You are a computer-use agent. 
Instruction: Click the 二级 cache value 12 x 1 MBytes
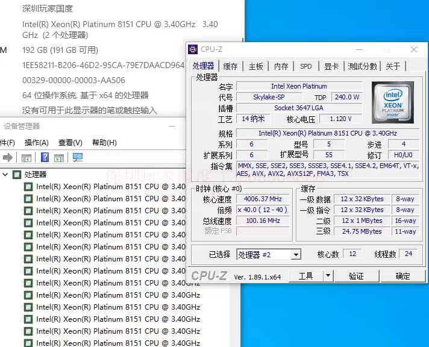tap(362, 220)
